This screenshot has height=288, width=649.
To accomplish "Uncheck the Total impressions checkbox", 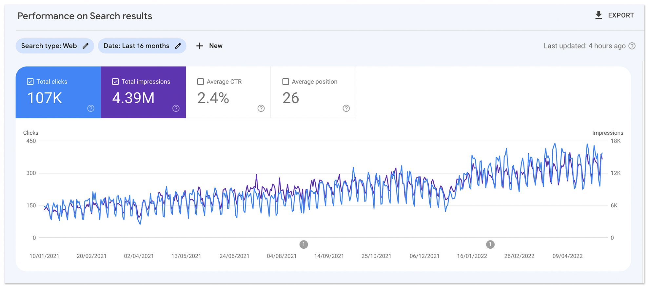I will [x=115, y=82].
